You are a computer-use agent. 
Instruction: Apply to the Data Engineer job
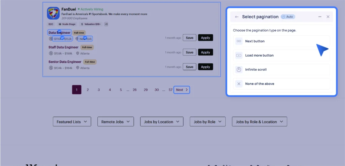[206, 38]
